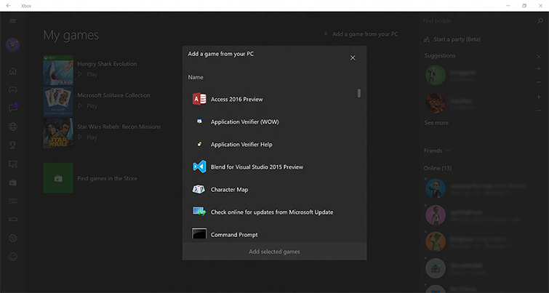Open My games controller icon in sidebar
This screenshot has height=293, width=549.
pos(12,89)
